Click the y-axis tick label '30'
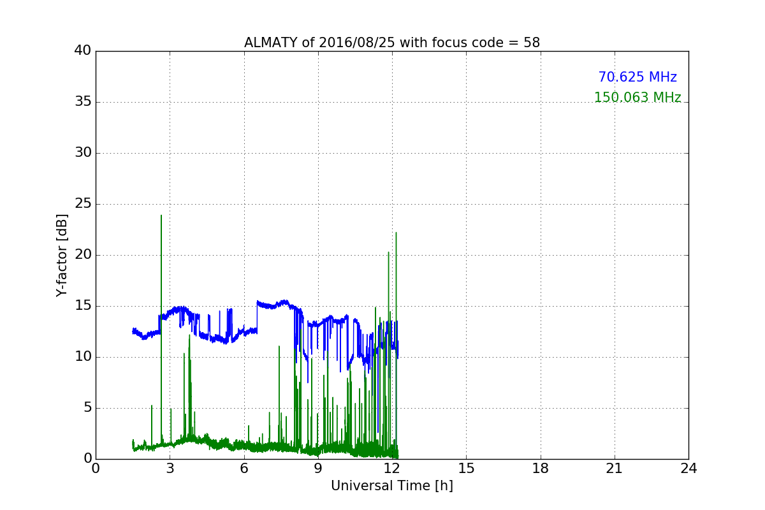 click(x=83, y=153)
